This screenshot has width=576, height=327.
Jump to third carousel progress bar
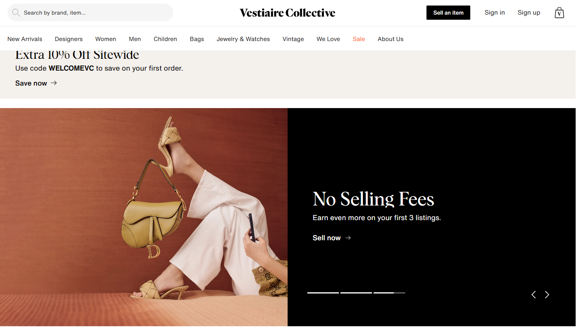pyautogui.click(x=389, y=293)
